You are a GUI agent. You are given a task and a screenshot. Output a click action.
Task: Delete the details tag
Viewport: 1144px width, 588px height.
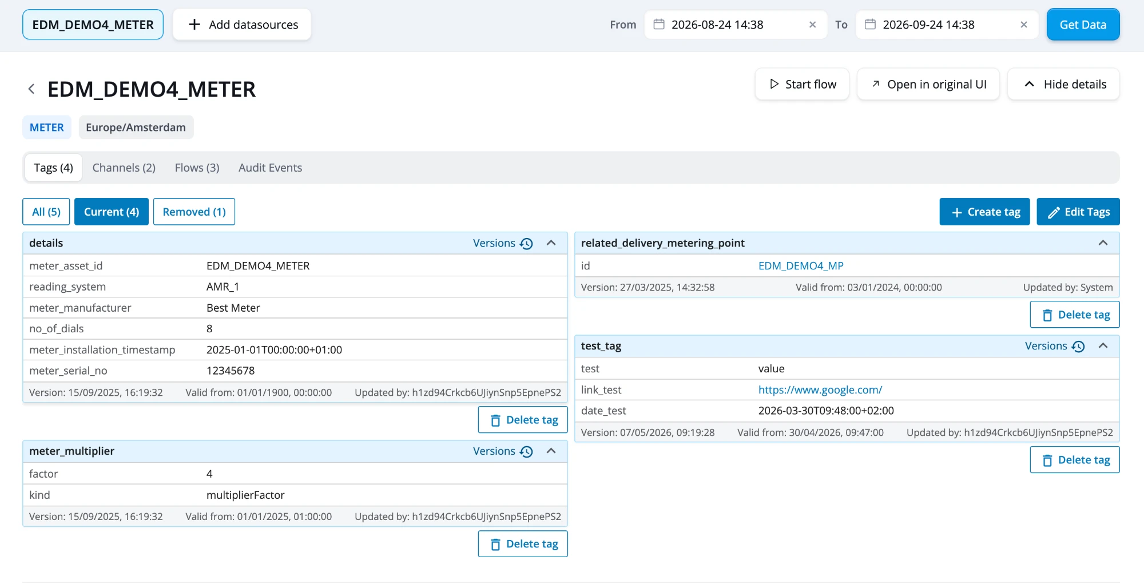click(x=523, y=420)
